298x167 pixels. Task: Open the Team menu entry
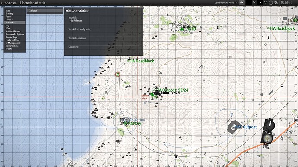(x=8, y=16)
